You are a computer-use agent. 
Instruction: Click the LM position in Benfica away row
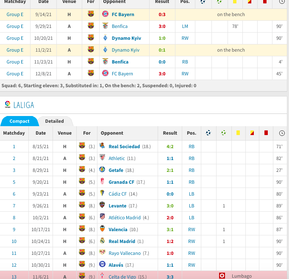(x=185, y=26)
